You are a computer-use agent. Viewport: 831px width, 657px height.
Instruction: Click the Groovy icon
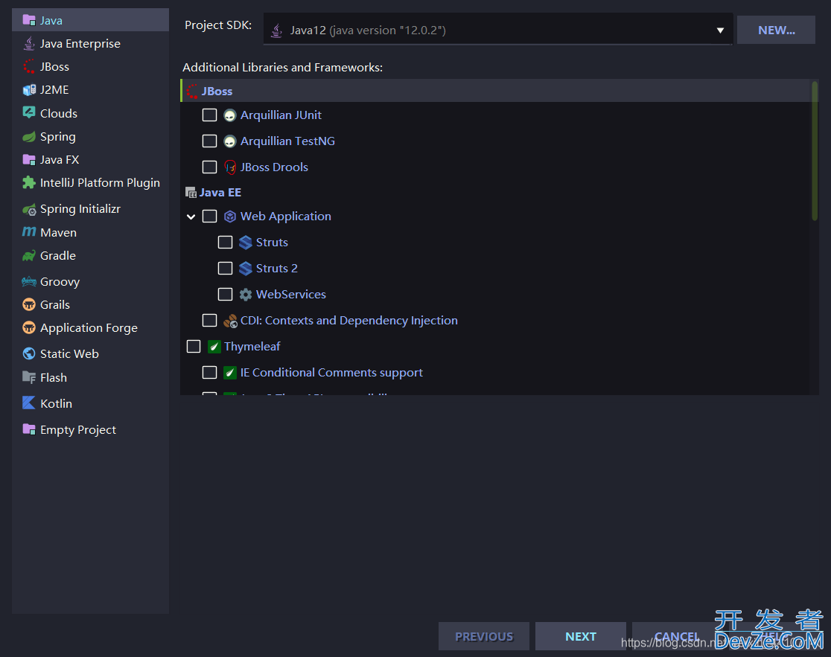coord(28,282)
